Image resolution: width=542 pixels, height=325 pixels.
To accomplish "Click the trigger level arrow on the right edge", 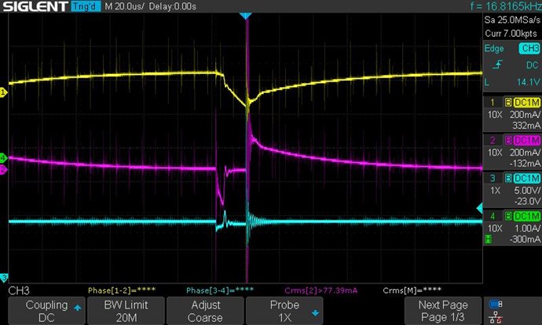I will (x=479, y=208).
